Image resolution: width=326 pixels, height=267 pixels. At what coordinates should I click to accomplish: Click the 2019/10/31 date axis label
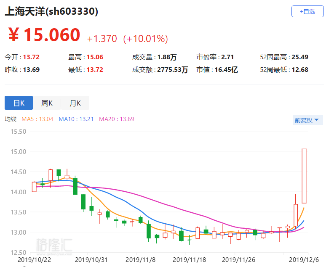coord(91,260)
